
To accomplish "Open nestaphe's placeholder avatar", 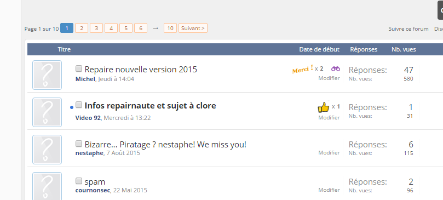I will 47,150.
